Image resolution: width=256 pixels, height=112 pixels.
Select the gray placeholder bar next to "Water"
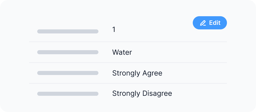click(68, 52)
